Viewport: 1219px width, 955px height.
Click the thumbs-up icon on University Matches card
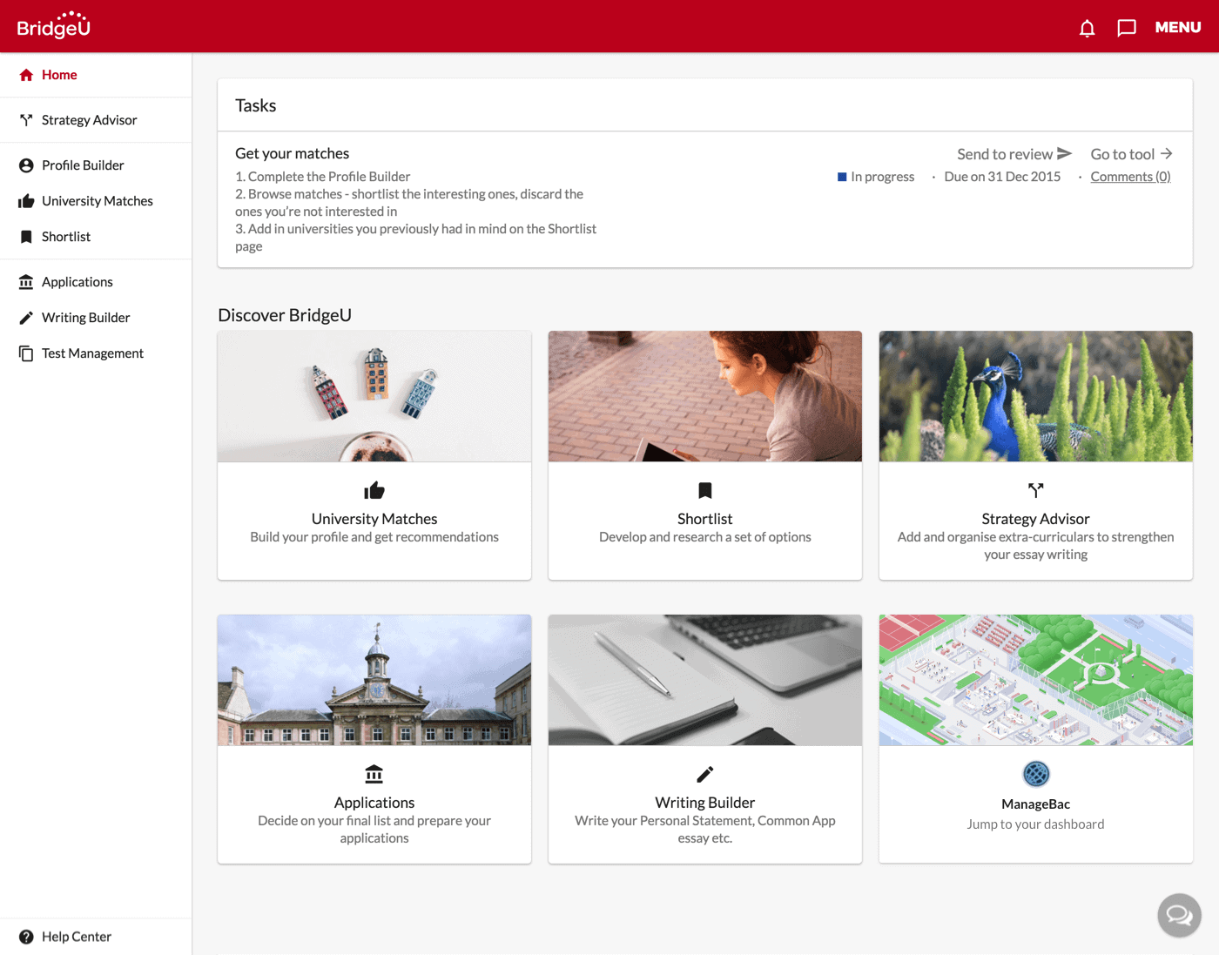tap(374, 490)
